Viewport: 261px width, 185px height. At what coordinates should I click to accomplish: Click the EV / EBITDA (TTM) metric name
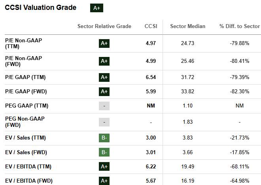pyautogui.click(x=28, y=167)
